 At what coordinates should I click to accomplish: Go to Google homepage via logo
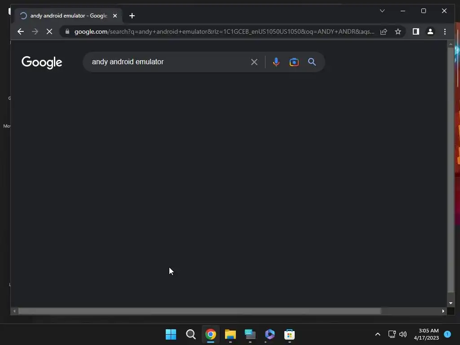tap(42, 62)
